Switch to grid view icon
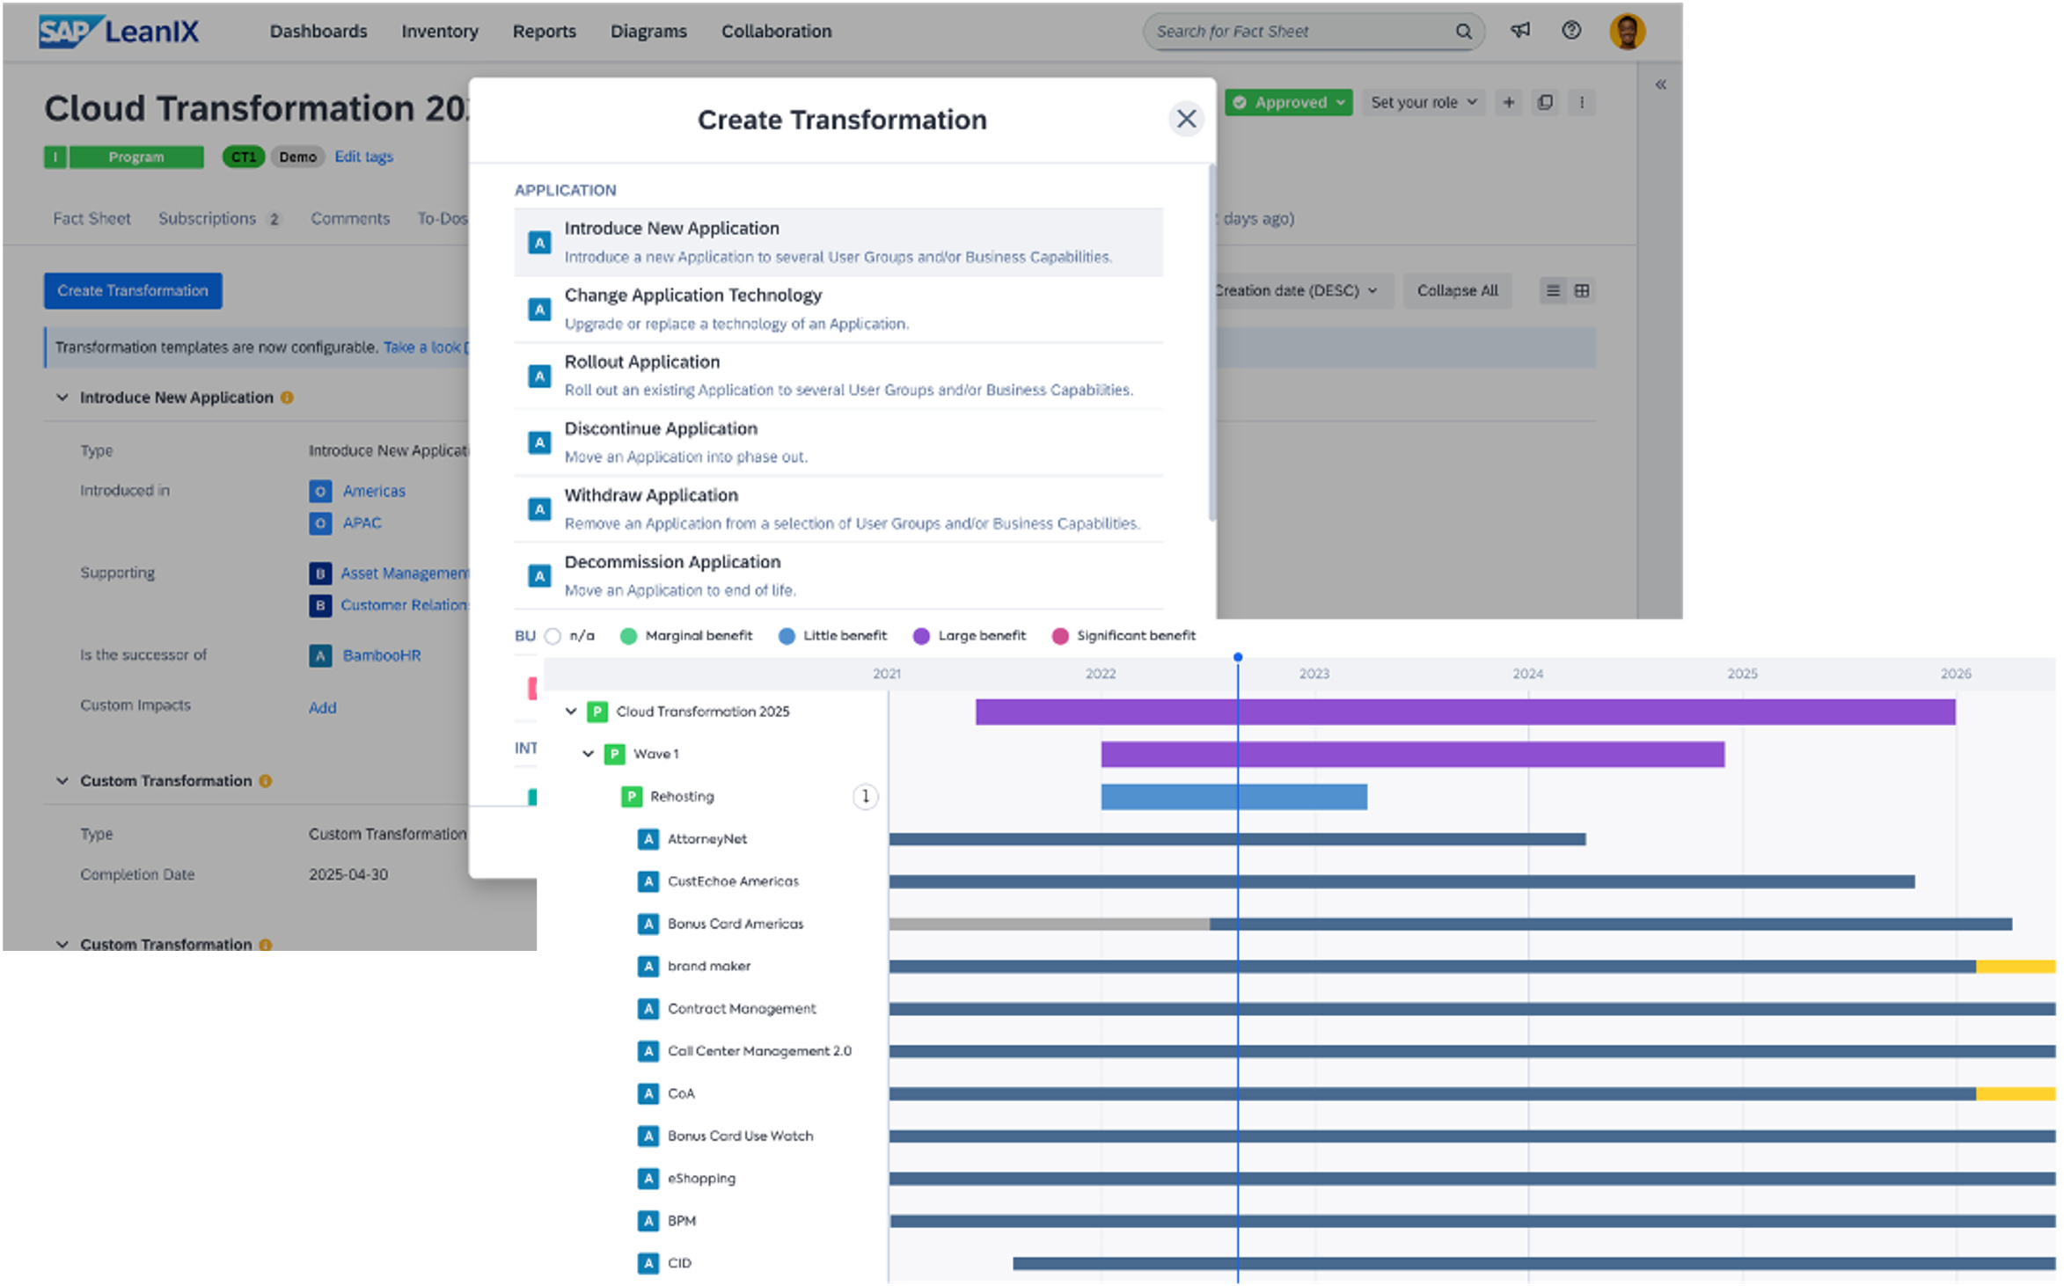This screenshot has width=2064, height=1286. click(1582, 291)
